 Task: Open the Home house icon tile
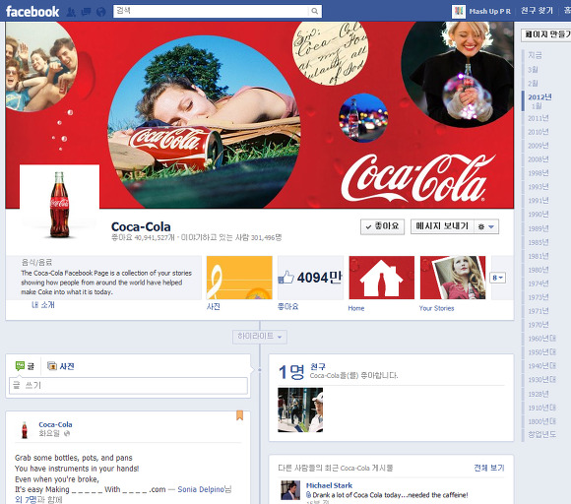pos(381,278)
